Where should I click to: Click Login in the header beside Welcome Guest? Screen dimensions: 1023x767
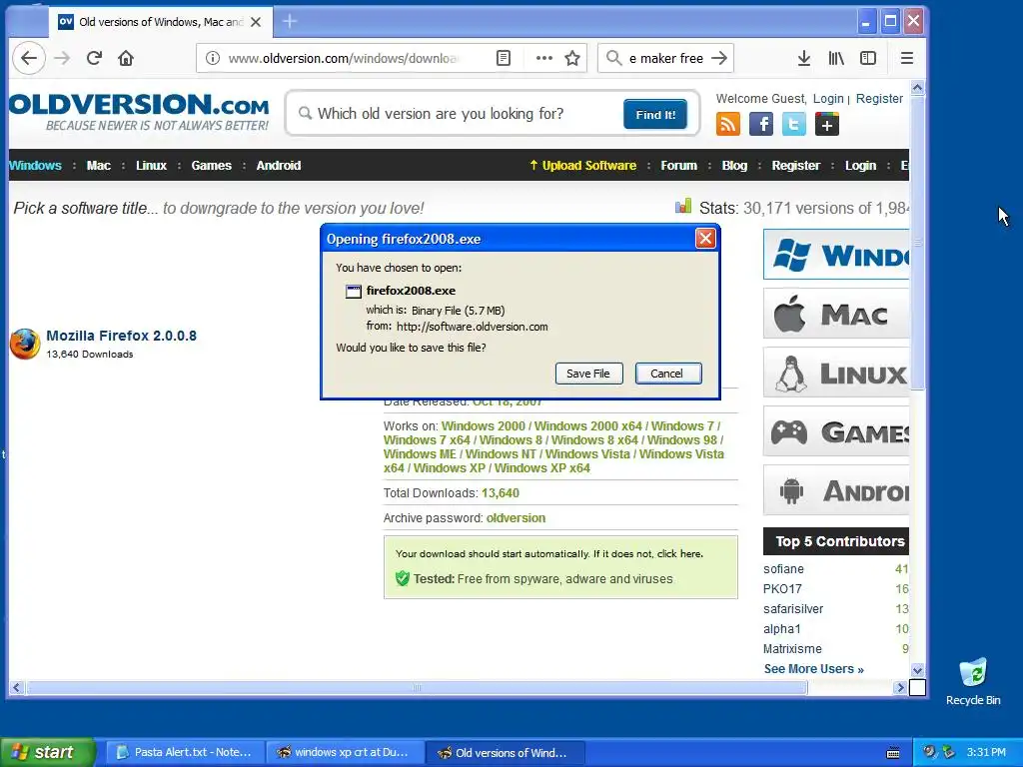(x=828, y=99)
